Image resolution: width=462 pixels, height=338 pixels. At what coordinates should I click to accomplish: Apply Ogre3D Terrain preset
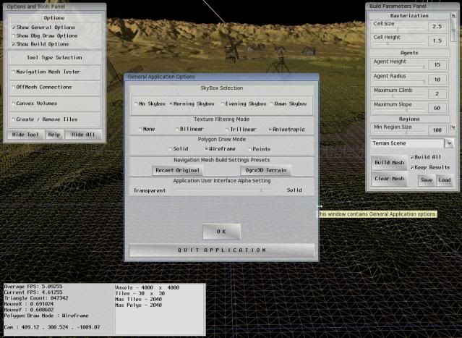[x=266, y=171]
